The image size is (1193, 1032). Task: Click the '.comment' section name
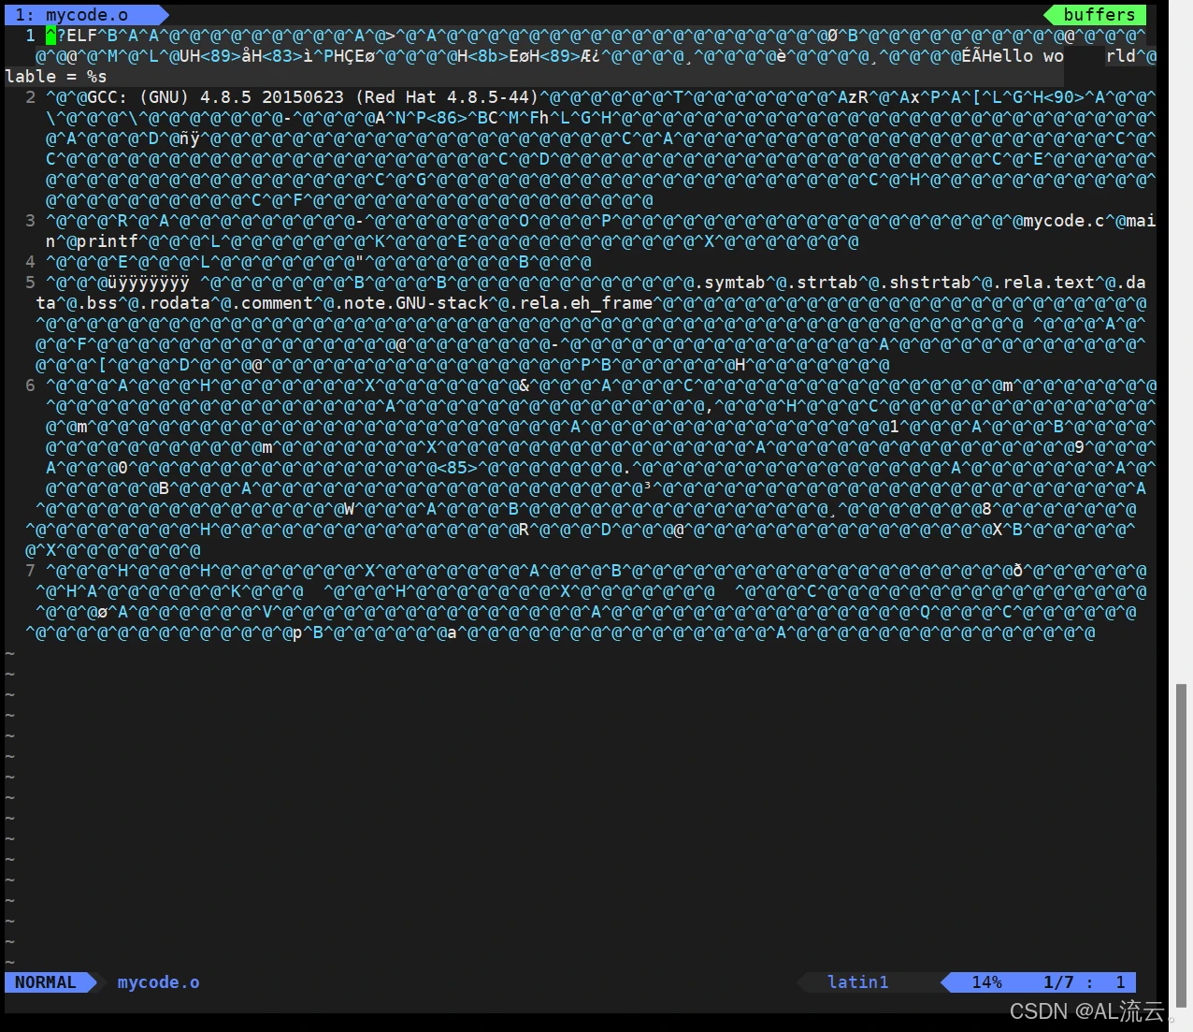272,303
